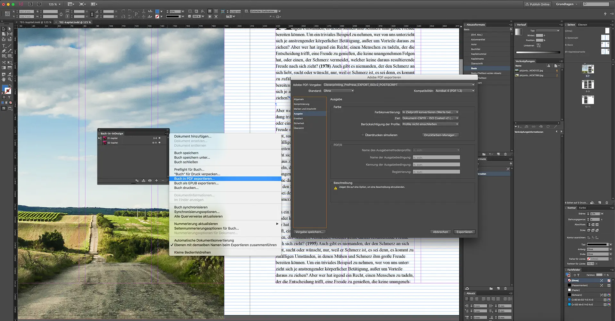
Task: Select the Type tool
Action: (4, 46)
